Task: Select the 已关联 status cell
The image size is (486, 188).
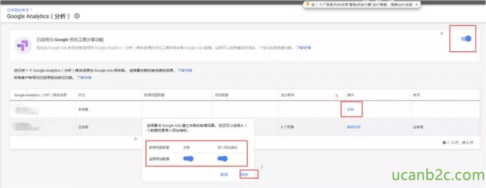Action: tap(83, 127)
